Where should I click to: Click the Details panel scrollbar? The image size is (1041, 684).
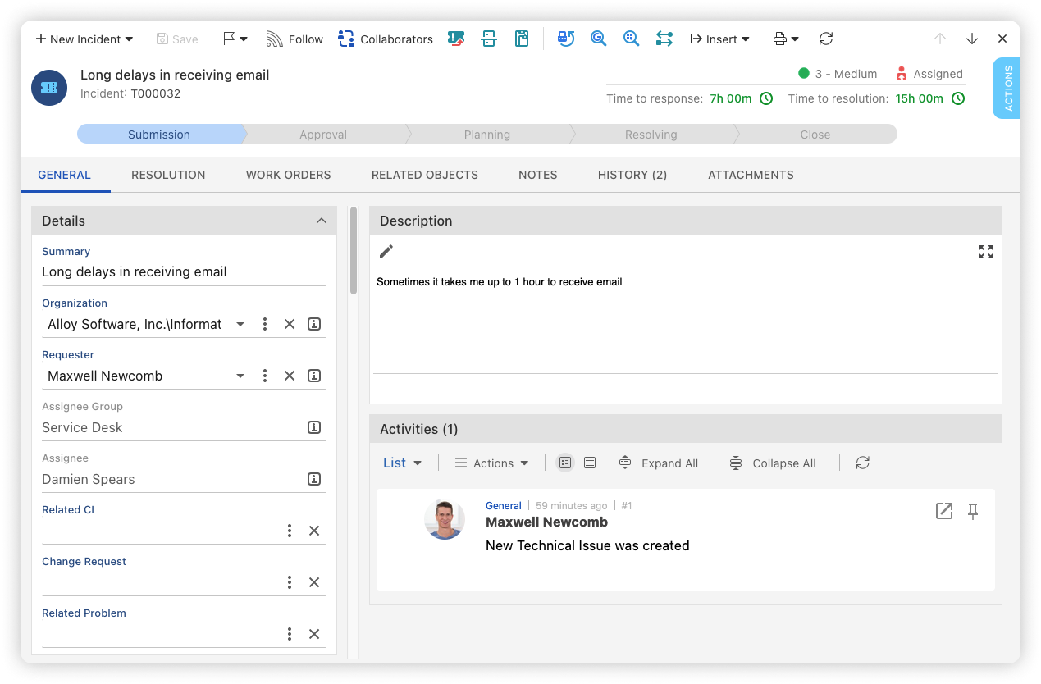[354, 250]
